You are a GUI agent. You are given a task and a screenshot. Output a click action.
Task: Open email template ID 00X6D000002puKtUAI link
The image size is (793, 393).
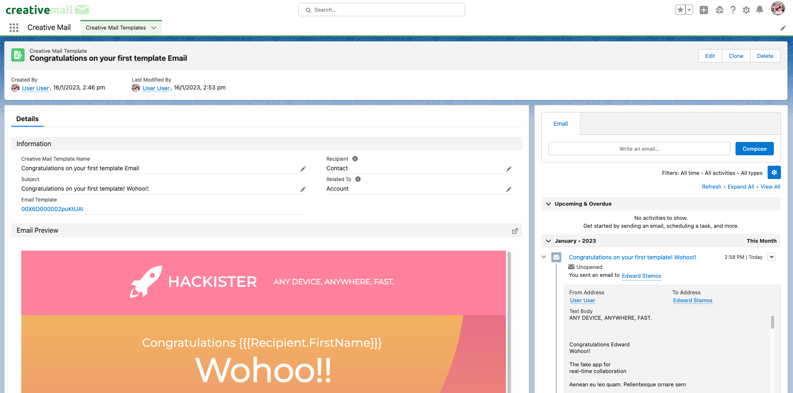53,209
